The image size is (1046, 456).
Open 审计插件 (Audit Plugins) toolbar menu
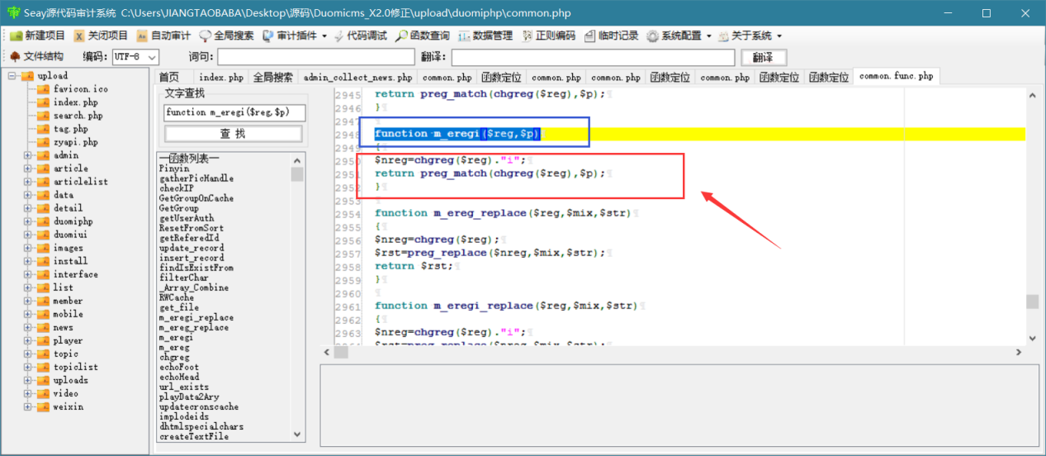click(x=295, y=36)
